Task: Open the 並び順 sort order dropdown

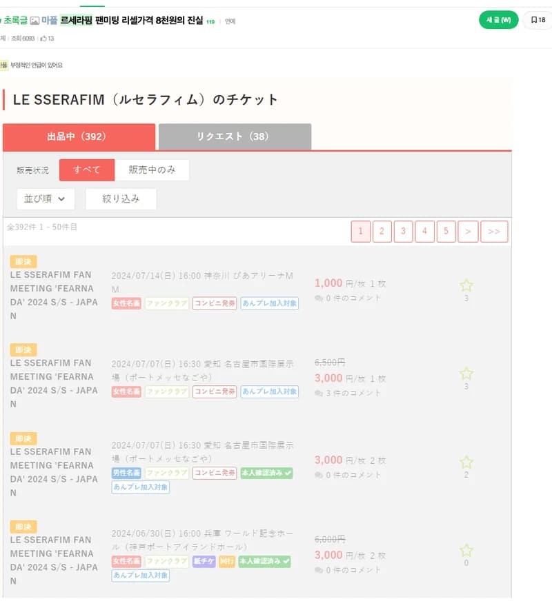Action: click(46, 199)
